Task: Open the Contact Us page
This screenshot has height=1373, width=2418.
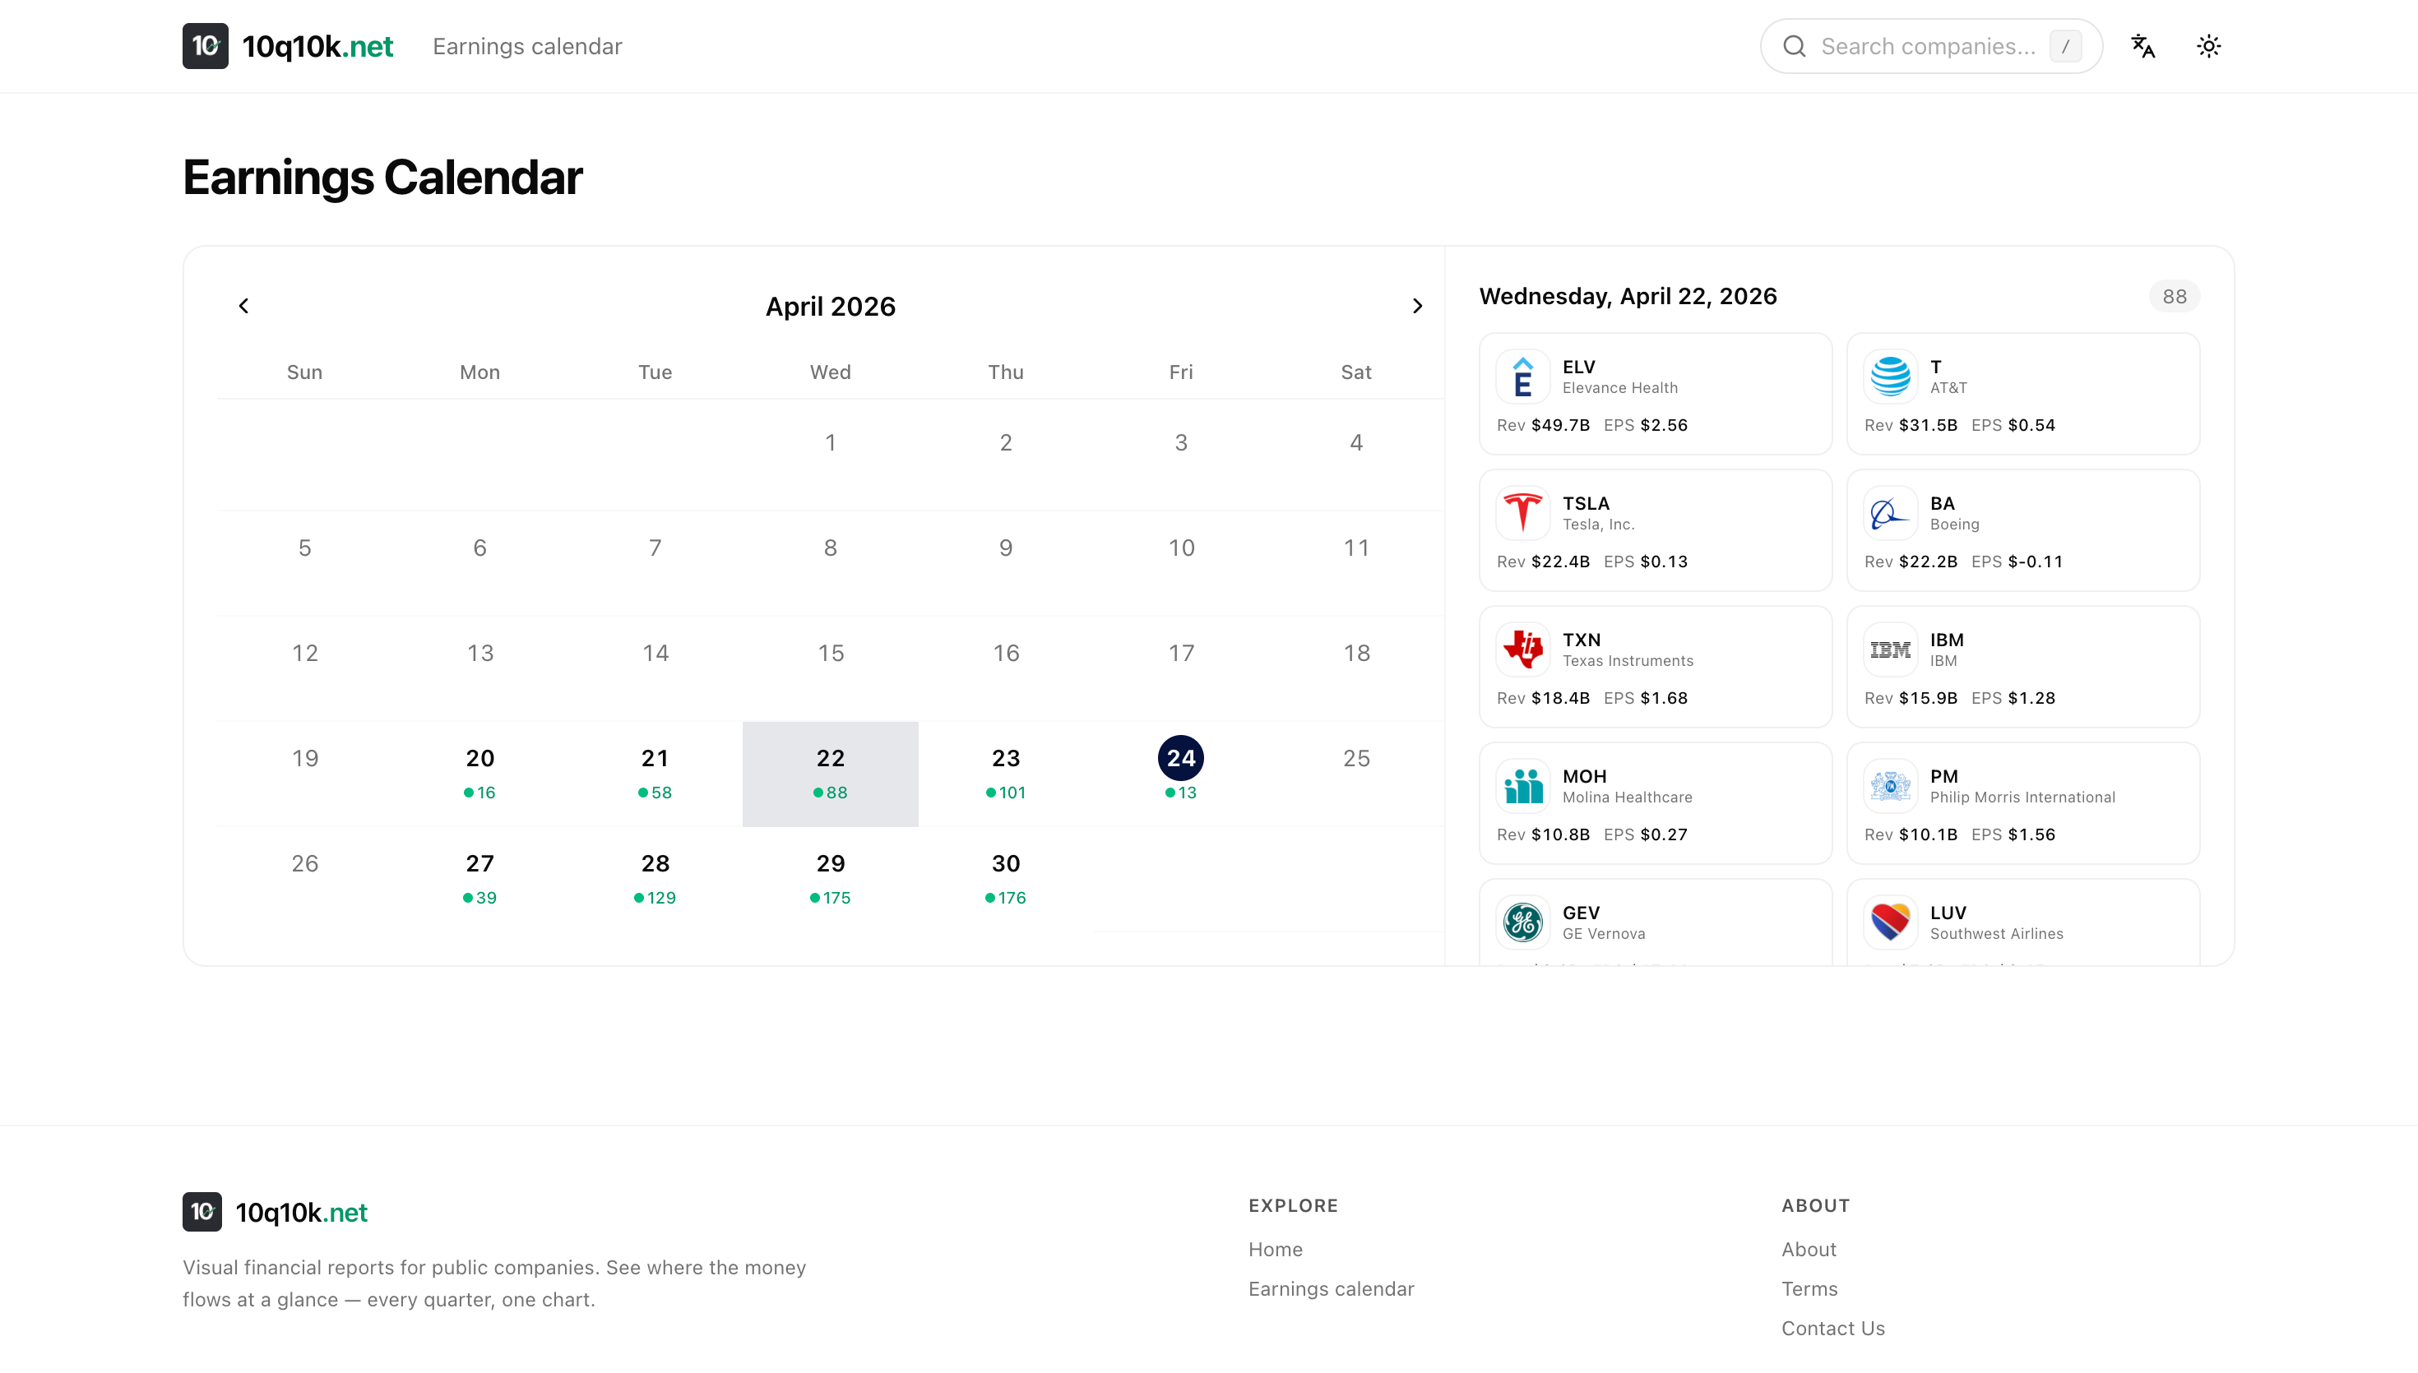Action: [1832, 1328]
